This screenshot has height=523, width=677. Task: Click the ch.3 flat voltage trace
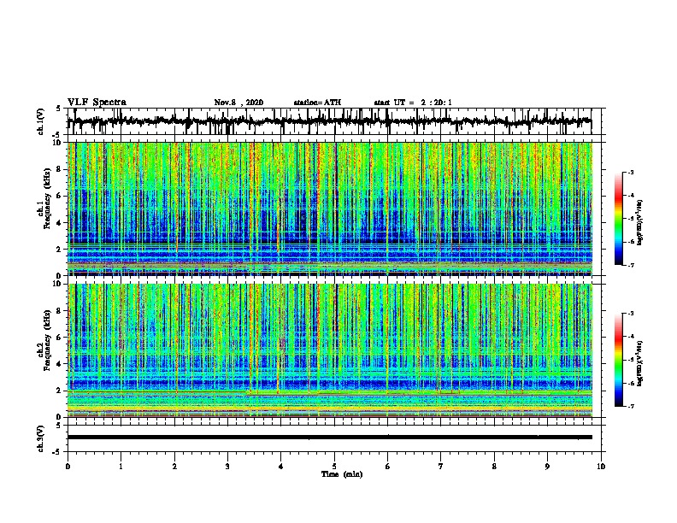tap(329, 438)
